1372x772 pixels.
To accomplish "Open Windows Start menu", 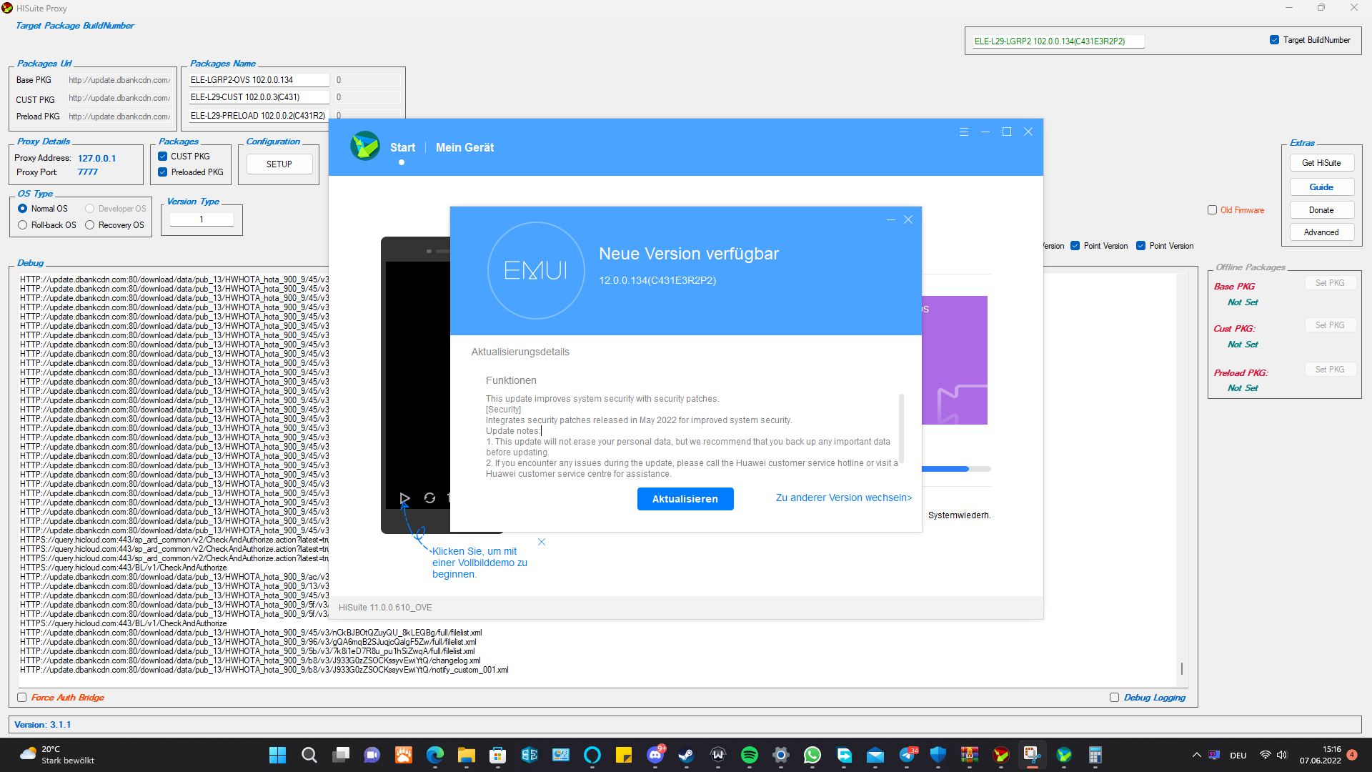I will pos(277,755).
